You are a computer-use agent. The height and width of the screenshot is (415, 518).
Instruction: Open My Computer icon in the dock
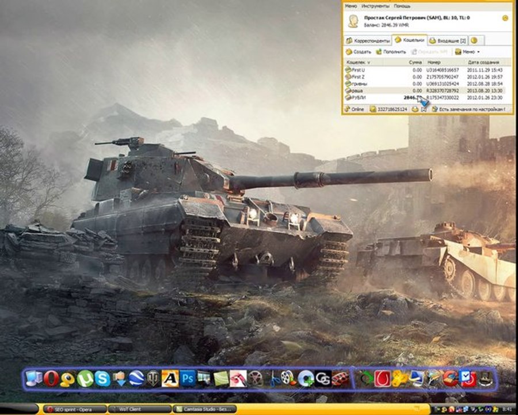34,379
